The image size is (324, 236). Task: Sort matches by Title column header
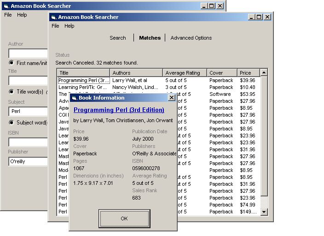tap(83, 73)
